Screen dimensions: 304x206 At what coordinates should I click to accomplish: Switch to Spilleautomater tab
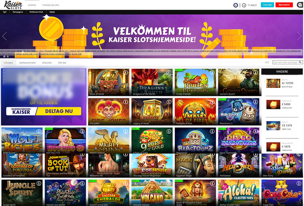28,63
